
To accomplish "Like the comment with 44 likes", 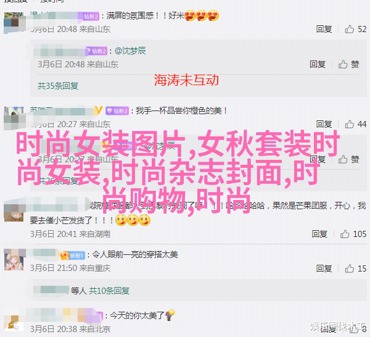I will 349,124.
